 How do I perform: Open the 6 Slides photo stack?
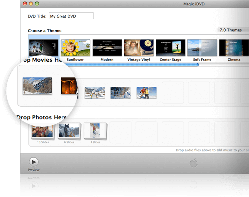[x=69, y=131]
